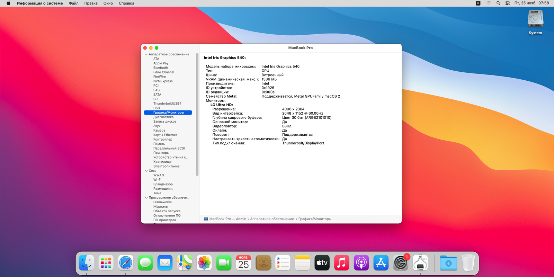
Task: Click Wi-Fi status icon in menu bar
Action: tap(489, 3)
